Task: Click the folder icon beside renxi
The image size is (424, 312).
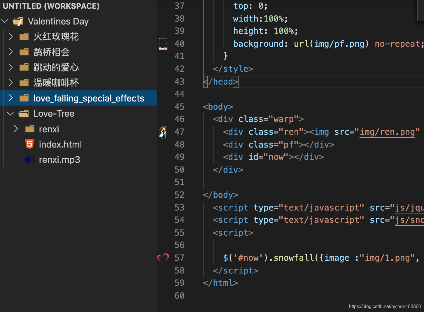Action: [x=30, y=129]
